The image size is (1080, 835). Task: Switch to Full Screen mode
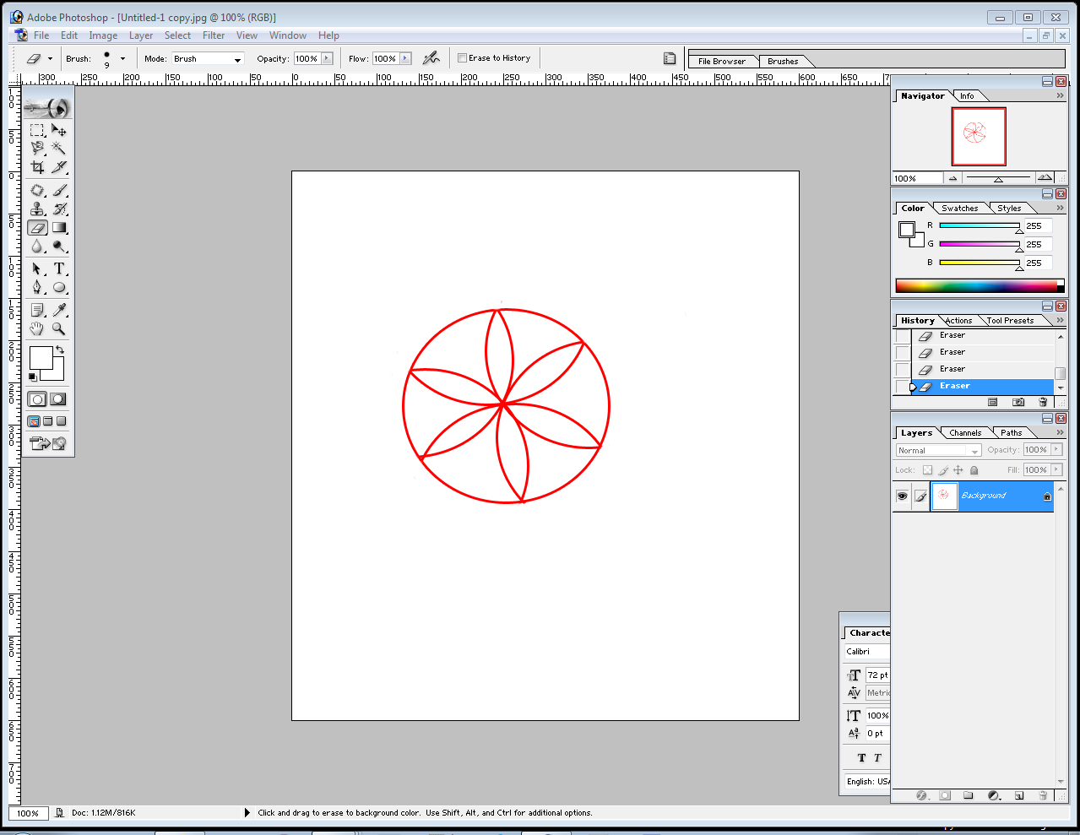(61, 421)
